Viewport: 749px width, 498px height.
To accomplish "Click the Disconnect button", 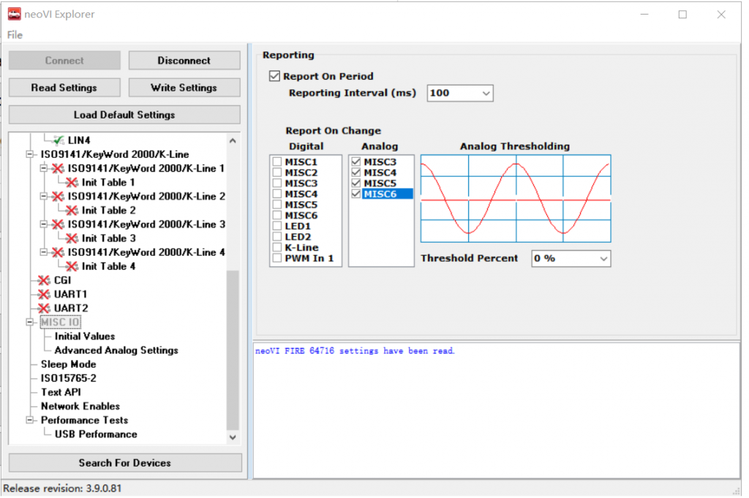I will point(184,61).
